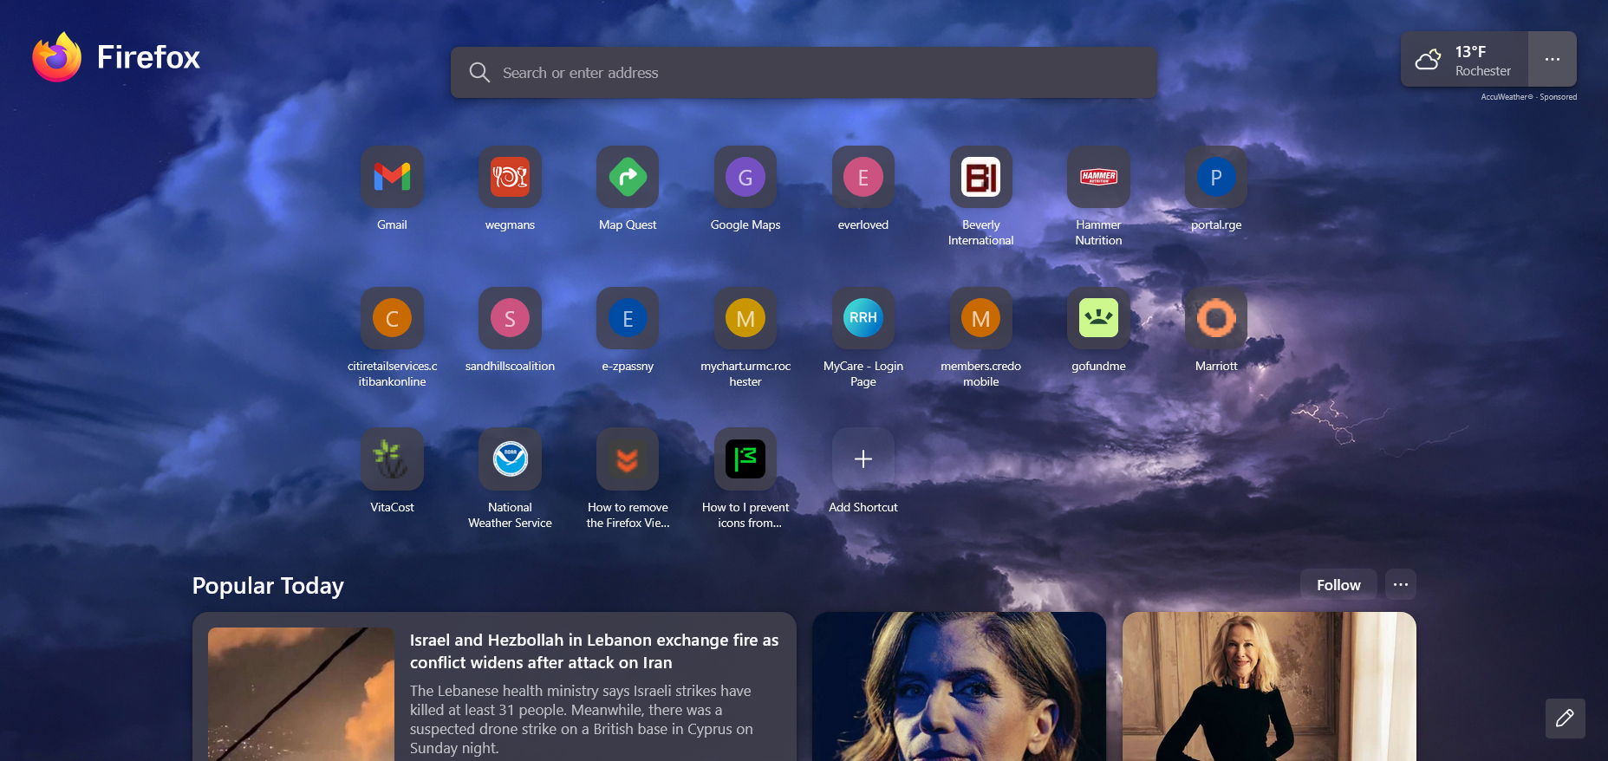Open the wegmans shortcut
1608x761 pixels.
click(x=510, y=177)
